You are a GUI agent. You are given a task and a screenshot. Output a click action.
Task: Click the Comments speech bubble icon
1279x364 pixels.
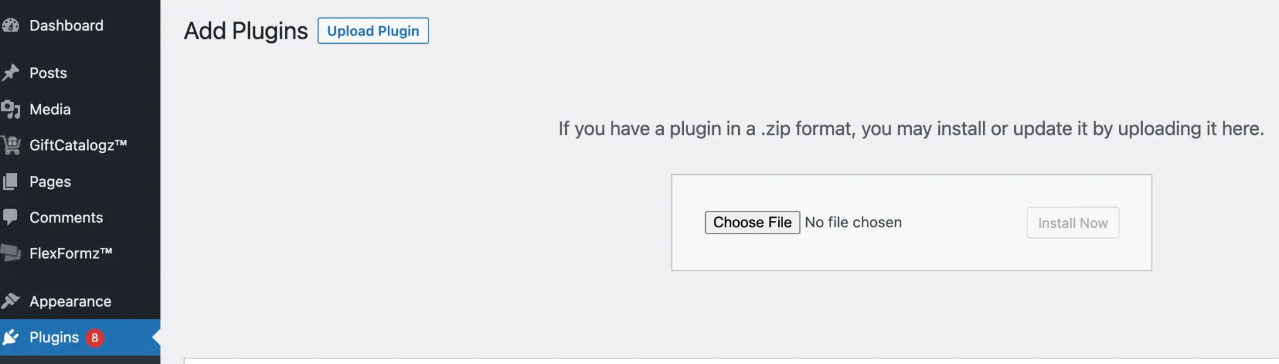pos(11,217)
